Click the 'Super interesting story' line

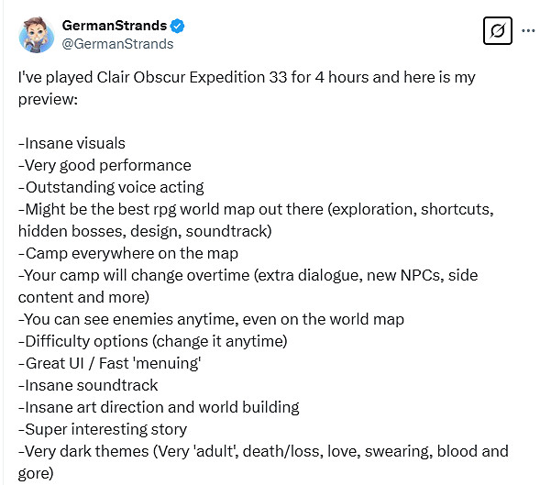click(x=102, y=429)
